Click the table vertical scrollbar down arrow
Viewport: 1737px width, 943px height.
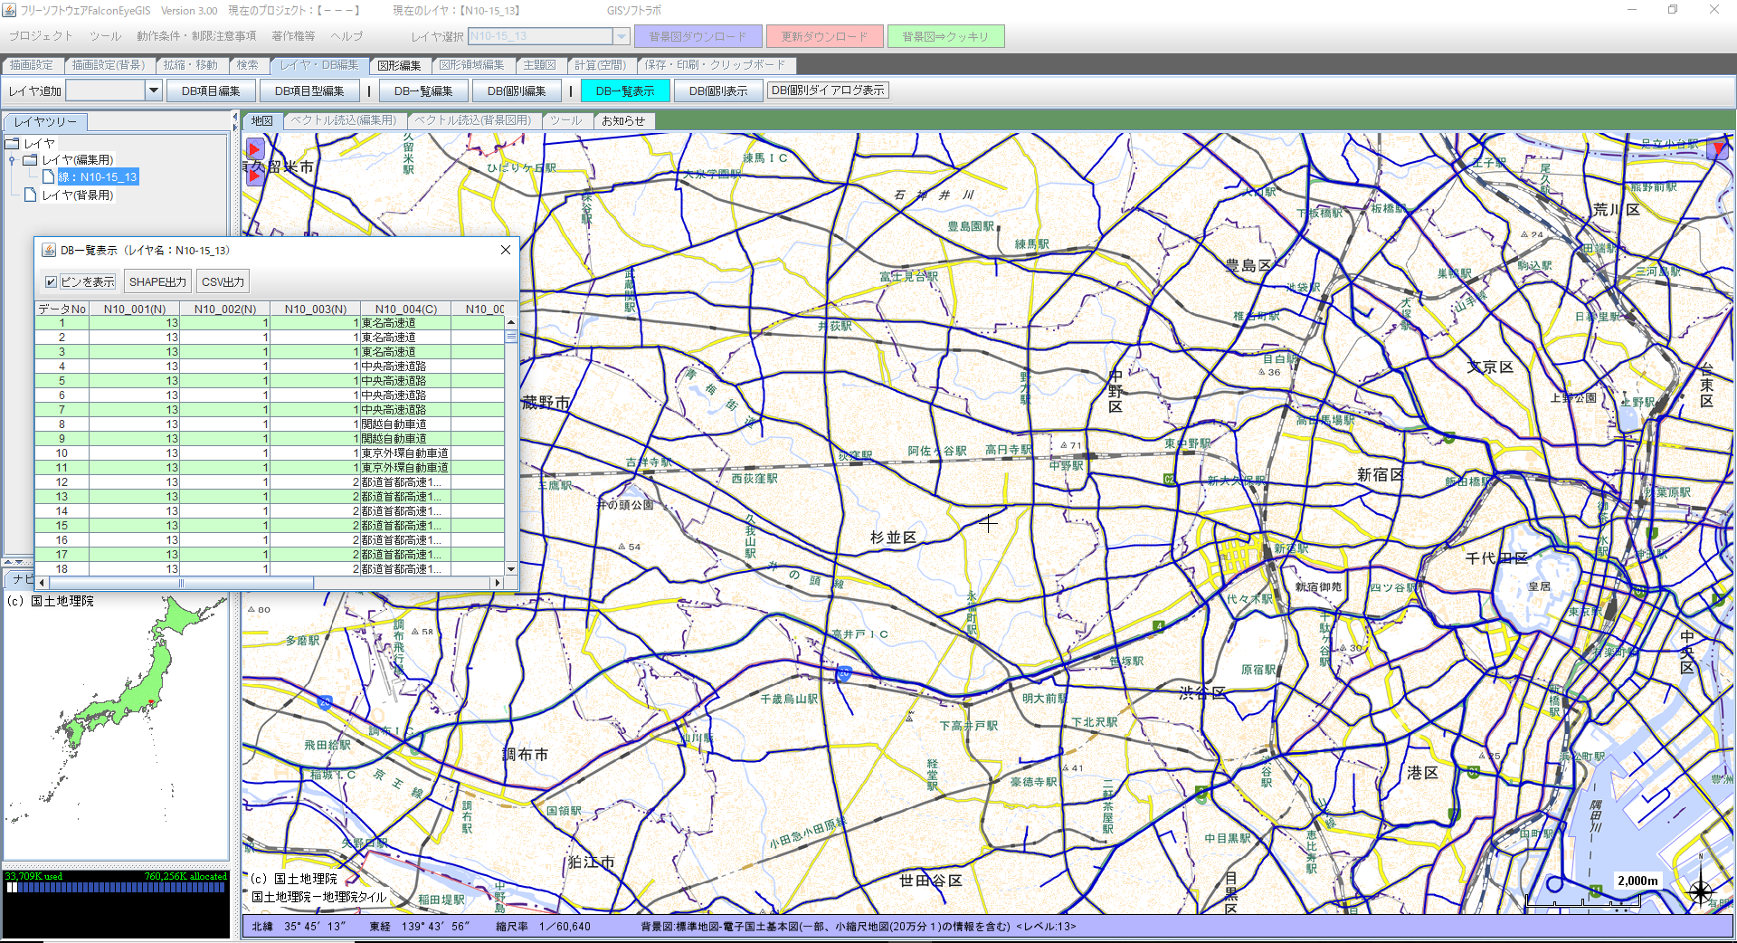tap(511, 569)
